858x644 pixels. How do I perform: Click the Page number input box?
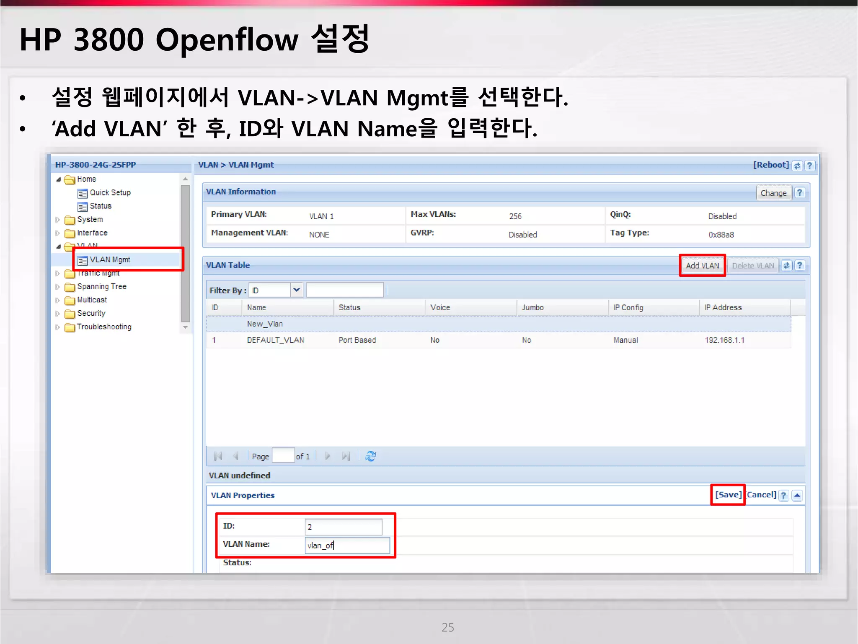283,456
